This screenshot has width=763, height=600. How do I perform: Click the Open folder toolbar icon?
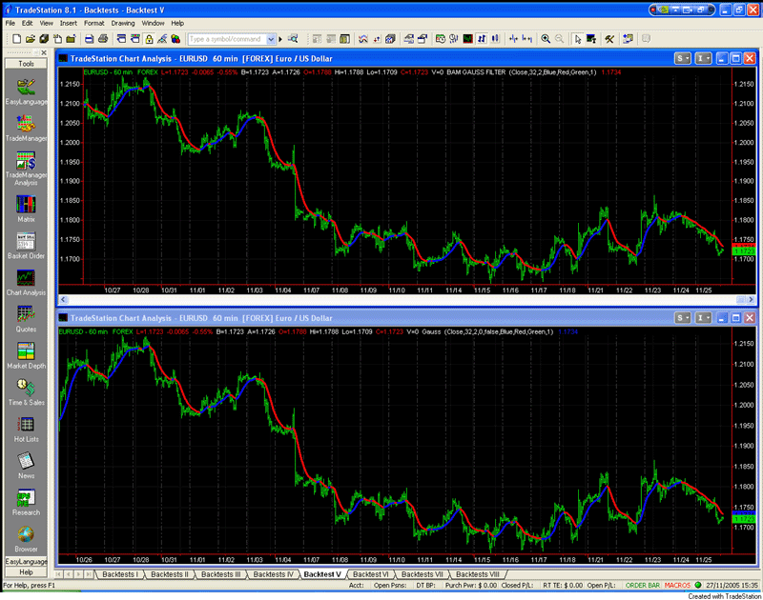31,39
